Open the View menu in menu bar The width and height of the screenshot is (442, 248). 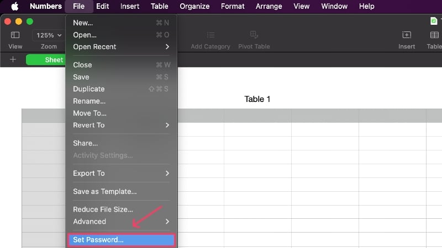(301, 6)
